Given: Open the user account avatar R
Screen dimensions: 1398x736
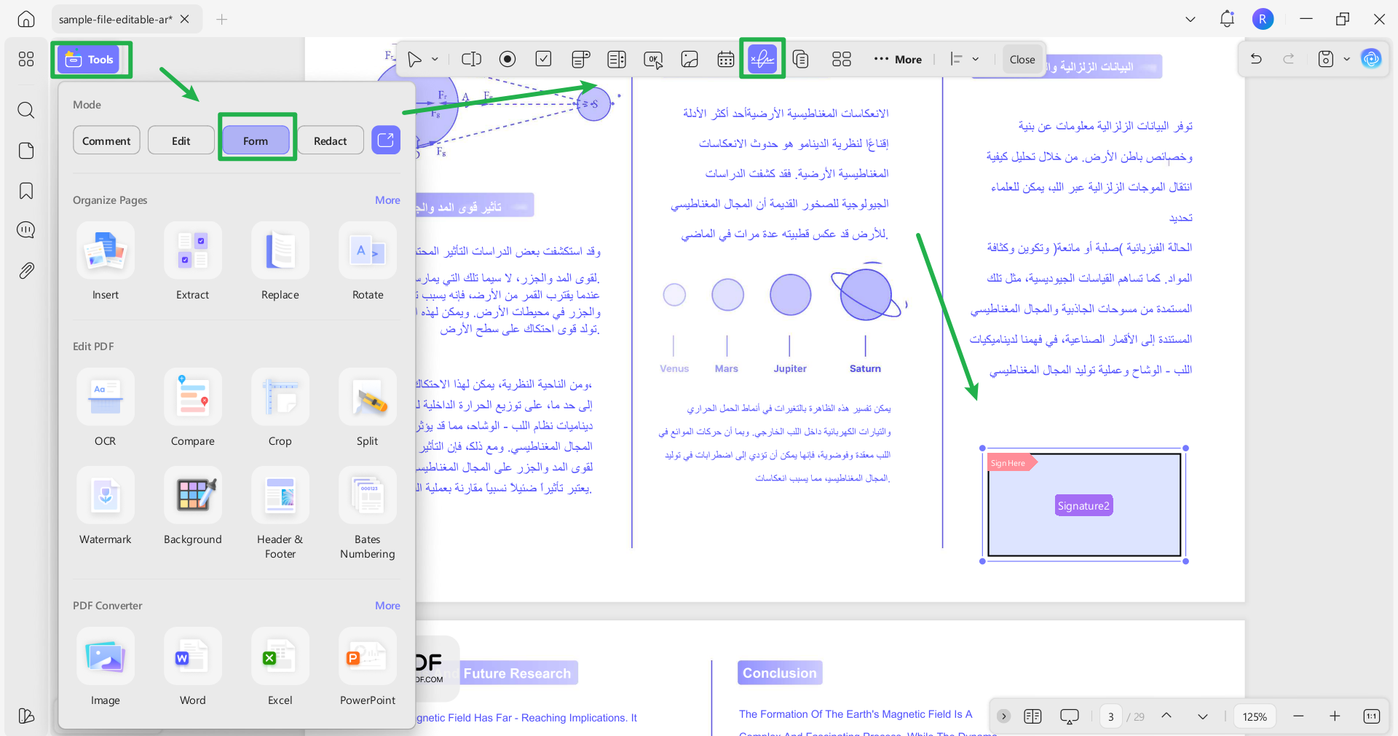Looking at the screenshot, I should (x=1263, y=19).
